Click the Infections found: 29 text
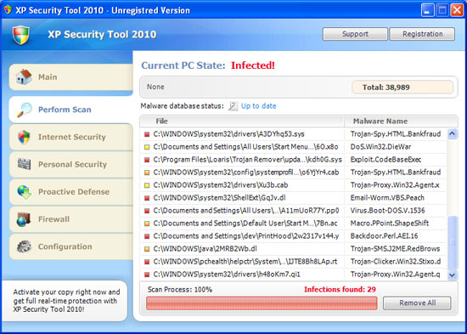Screen dimensions: 467x334 pyautogui.click(x=340, y=289)
